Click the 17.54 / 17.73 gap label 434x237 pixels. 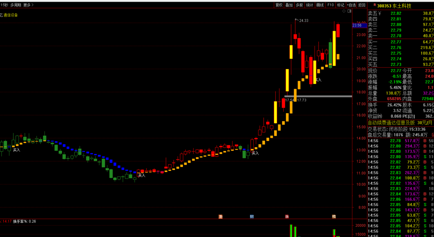296,100
